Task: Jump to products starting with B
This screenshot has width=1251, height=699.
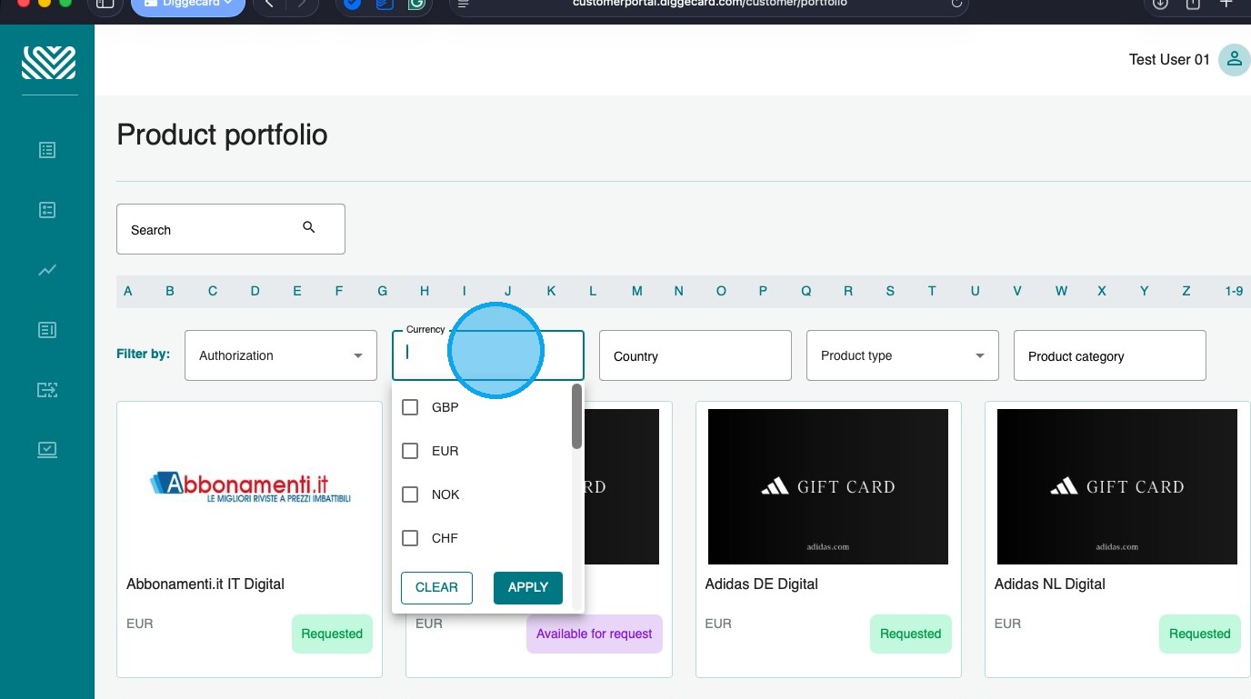Action: click(170, 291)
